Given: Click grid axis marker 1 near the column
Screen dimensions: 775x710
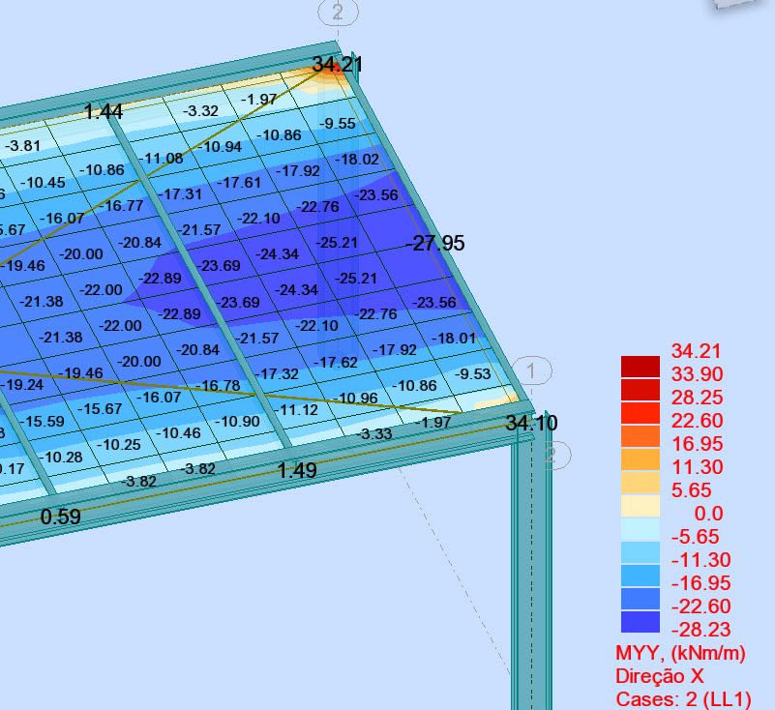Looking at the screenshot, I should [x=531, y=370].
